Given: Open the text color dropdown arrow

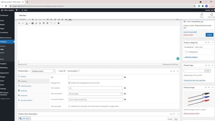Looking at the screenshot, I should point(29,23).
